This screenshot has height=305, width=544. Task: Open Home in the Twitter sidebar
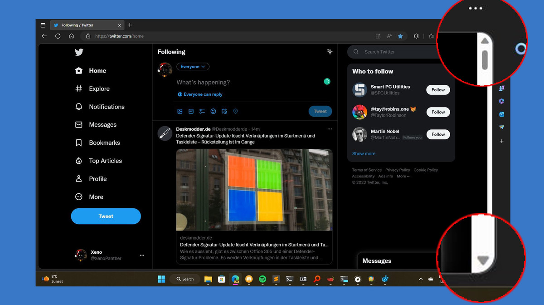click(91, 71)
